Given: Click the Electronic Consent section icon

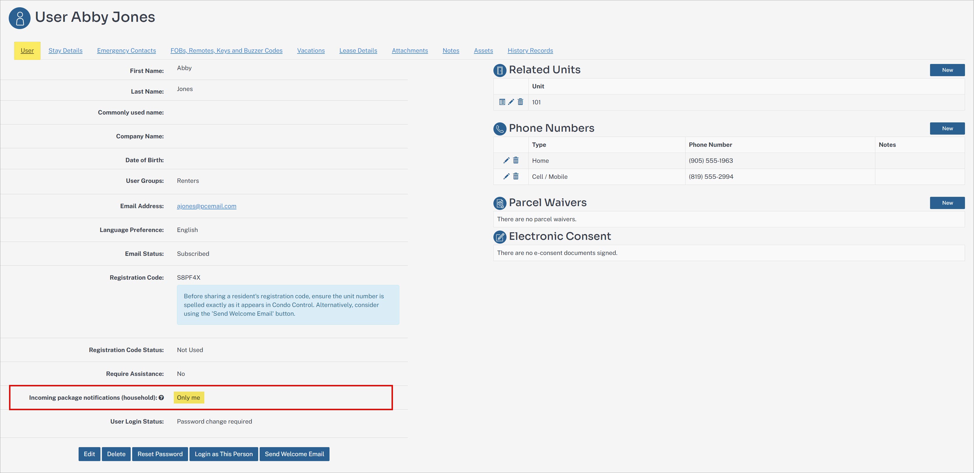Looking at the screenshot, I should 500,237.
